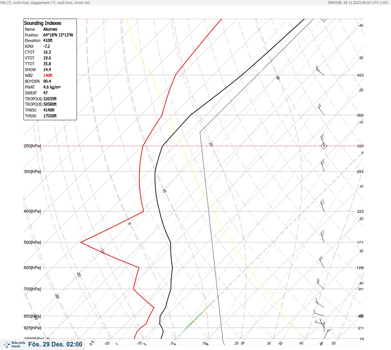The image size is (391, 350).
Task: Select the 400[hPa] pressure label
Action: (x=32, y=211)
